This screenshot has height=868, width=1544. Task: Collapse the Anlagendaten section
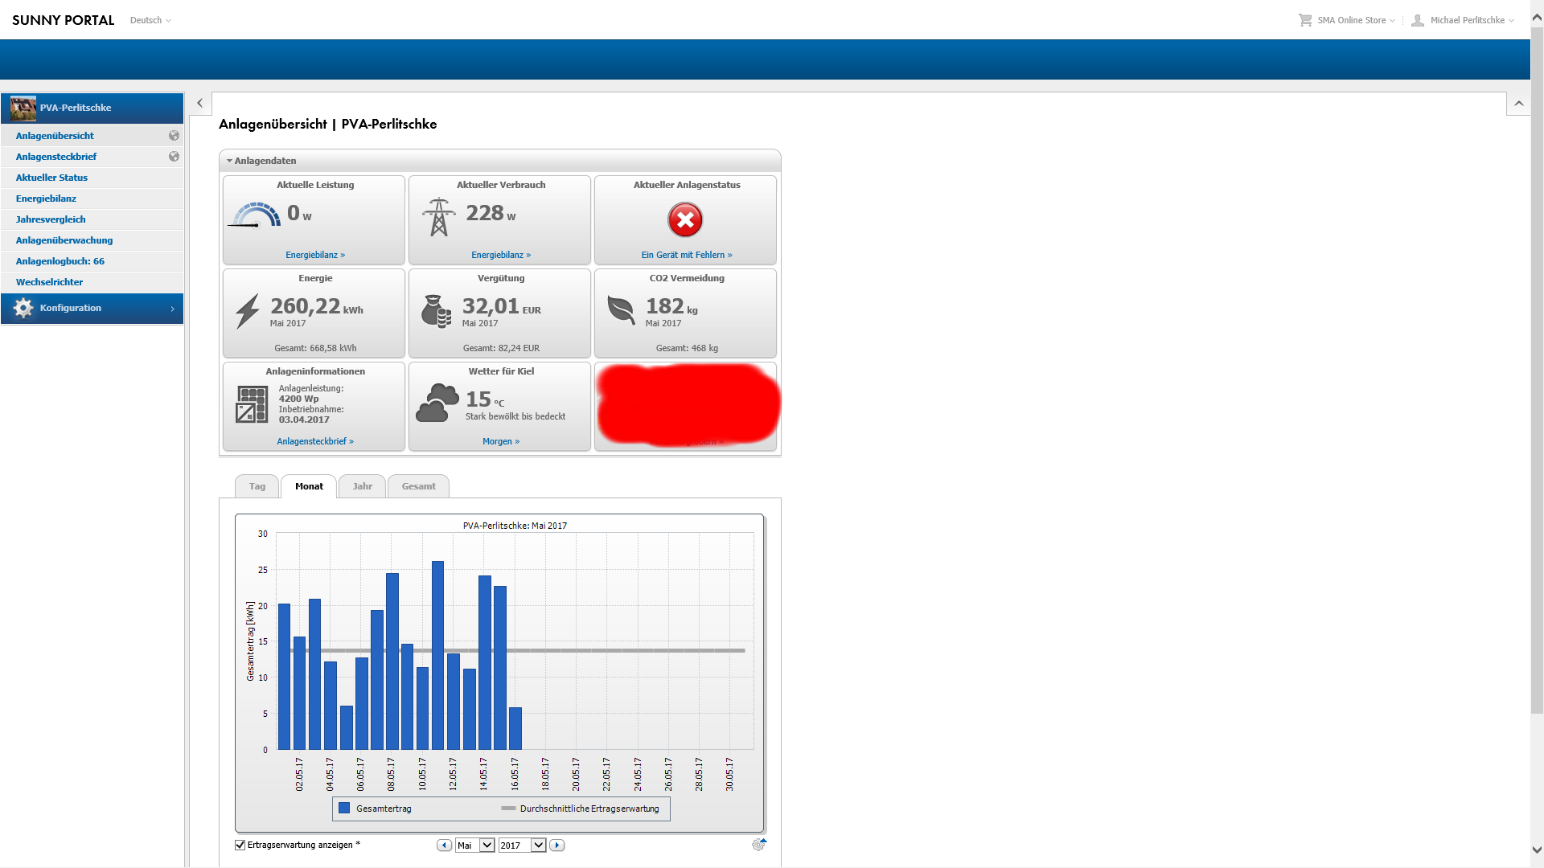[x=230, y=161]
